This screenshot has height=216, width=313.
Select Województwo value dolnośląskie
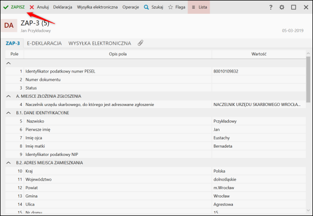pos(225,179)
